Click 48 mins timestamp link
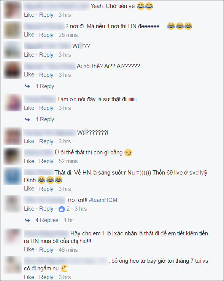The height and width of the screenshot is (281, 224). tap(68, 250)
